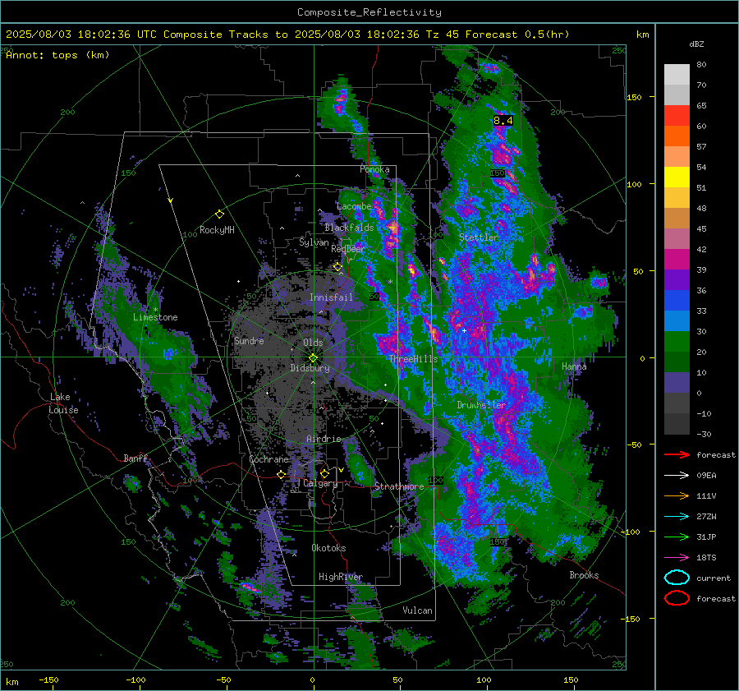739x691 pixels.
Task: Click the Brooks city label
Action: pyautogui.click(x=584, y=575)
